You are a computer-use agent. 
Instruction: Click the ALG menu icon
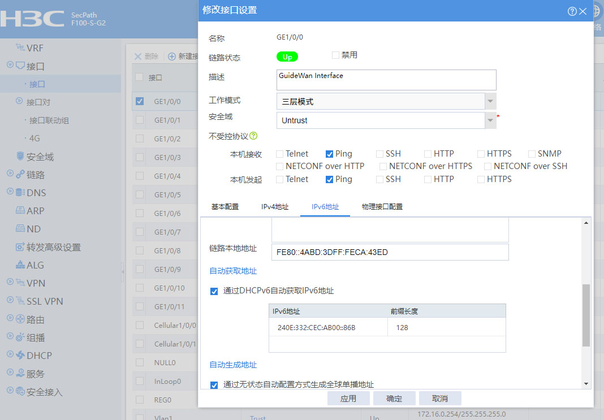[x=20, y=265]
